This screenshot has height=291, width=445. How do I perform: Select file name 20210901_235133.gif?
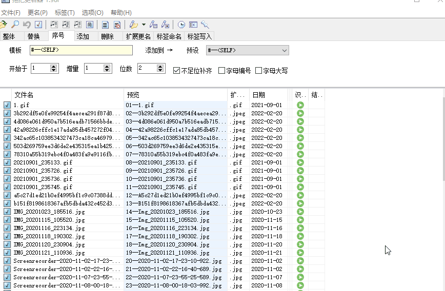43,162
